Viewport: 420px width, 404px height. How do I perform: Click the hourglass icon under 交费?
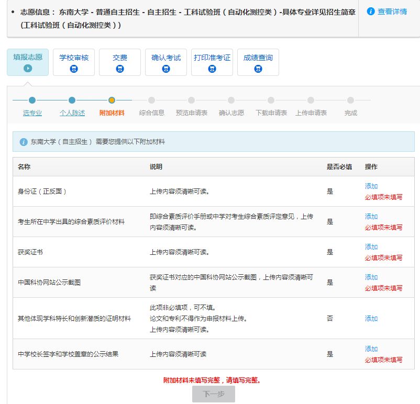(120, 69)
